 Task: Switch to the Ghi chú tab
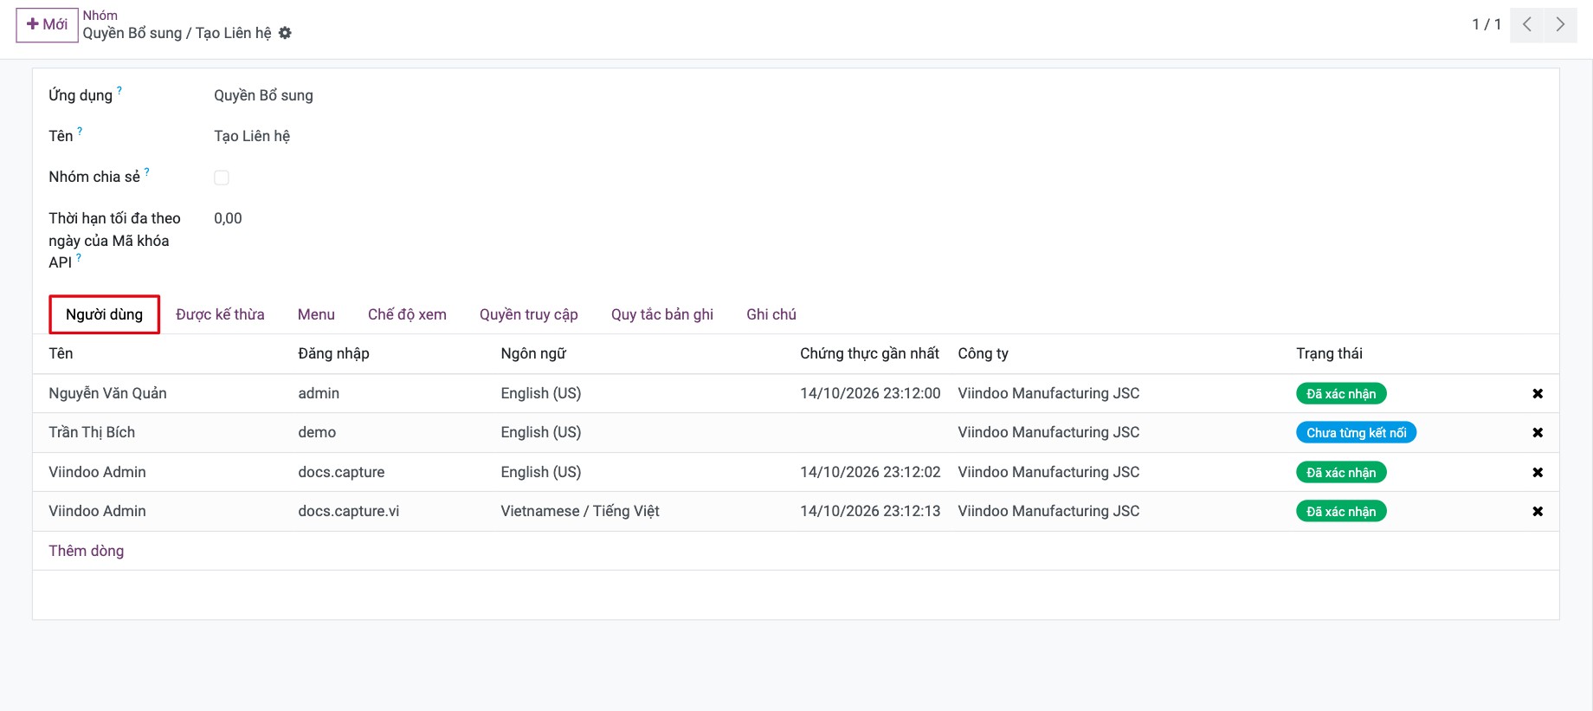tap(771, 314)
